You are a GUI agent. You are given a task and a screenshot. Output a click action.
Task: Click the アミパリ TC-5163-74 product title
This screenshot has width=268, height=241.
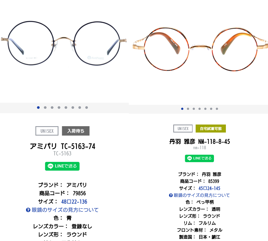[63, 146]
